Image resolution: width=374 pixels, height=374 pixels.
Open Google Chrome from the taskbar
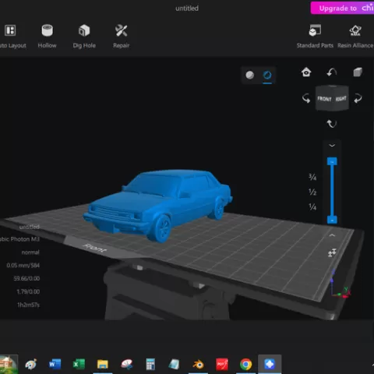pyautogui.click(x=245, y=364)
